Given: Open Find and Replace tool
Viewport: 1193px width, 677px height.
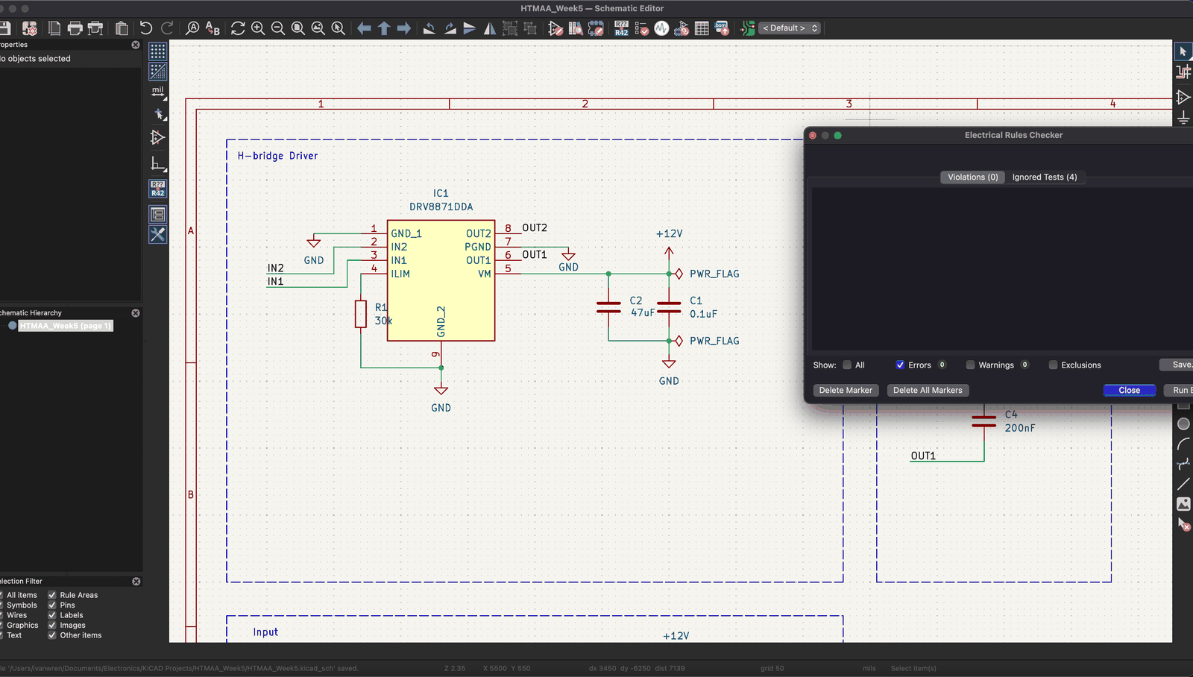Looking at the screenshot, I should (213, 28).
